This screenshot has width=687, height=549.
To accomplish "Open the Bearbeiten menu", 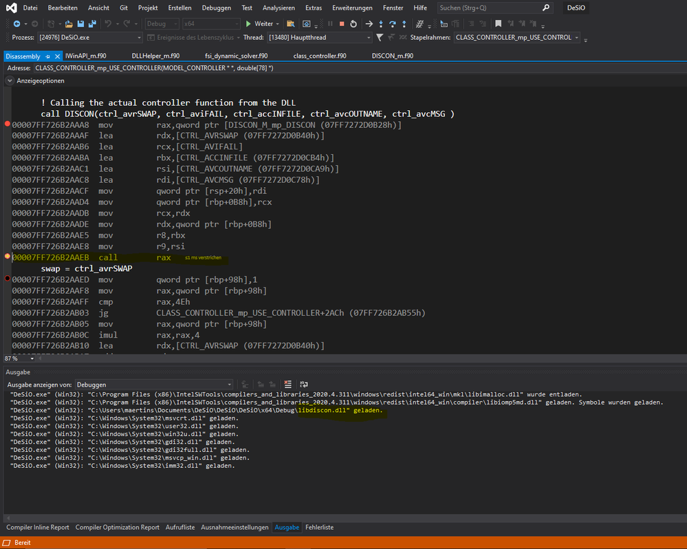I will click(63, 8).
